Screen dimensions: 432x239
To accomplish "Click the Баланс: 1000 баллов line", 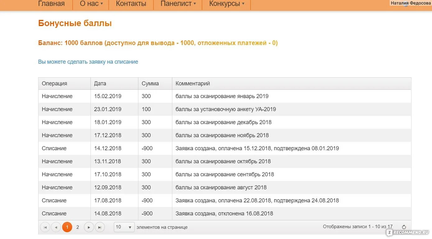I will 158,43.
